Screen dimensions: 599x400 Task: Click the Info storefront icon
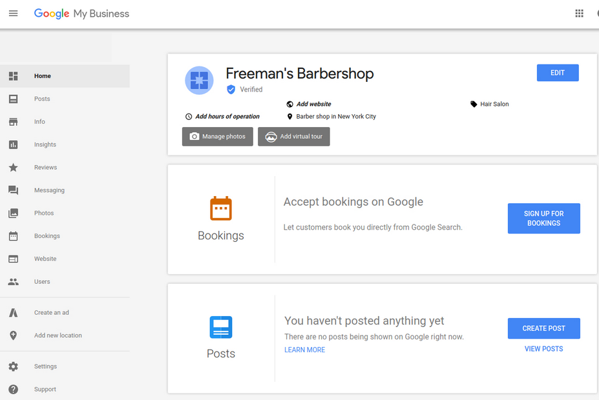pyautogui.click(x=14, y=122)
